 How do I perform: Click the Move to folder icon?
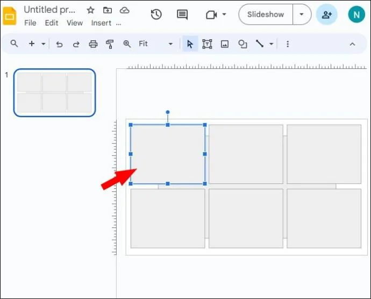[108, 10]
